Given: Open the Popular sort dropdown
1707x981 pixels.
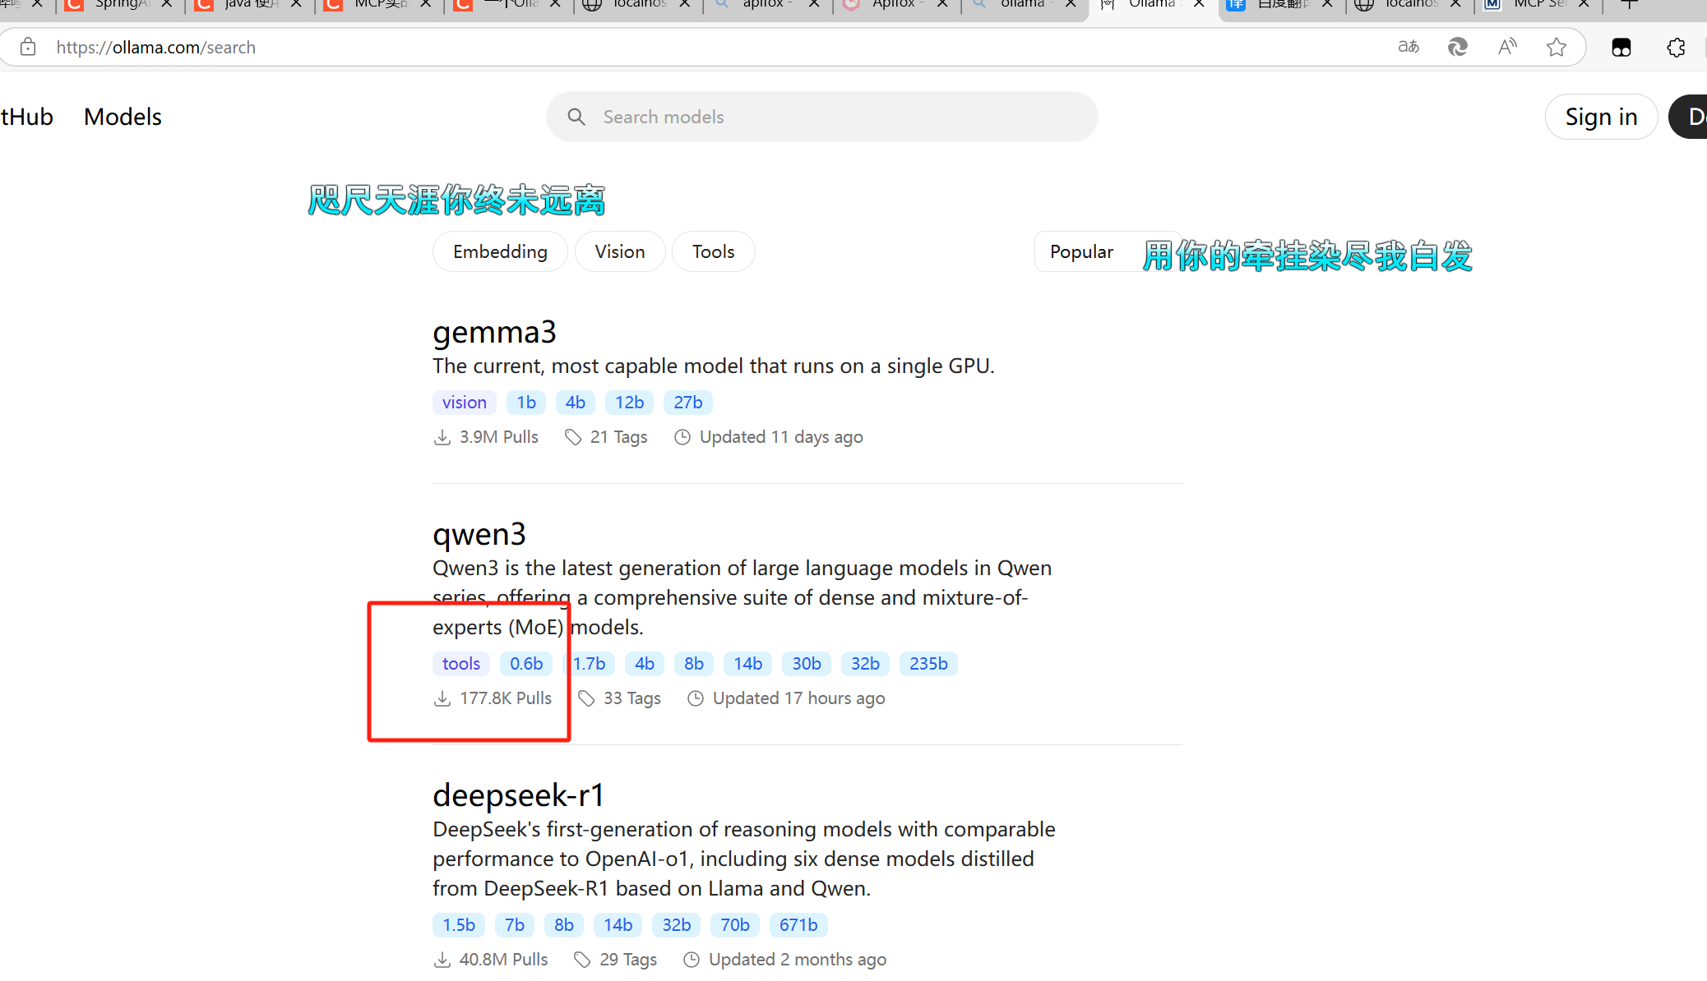Looking at the screenshot, I should click(x=1081, y=252).
